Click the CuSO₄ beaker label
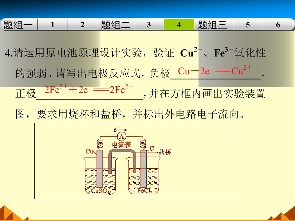Viewport: 295px width, 221px height. pos(99,191)
